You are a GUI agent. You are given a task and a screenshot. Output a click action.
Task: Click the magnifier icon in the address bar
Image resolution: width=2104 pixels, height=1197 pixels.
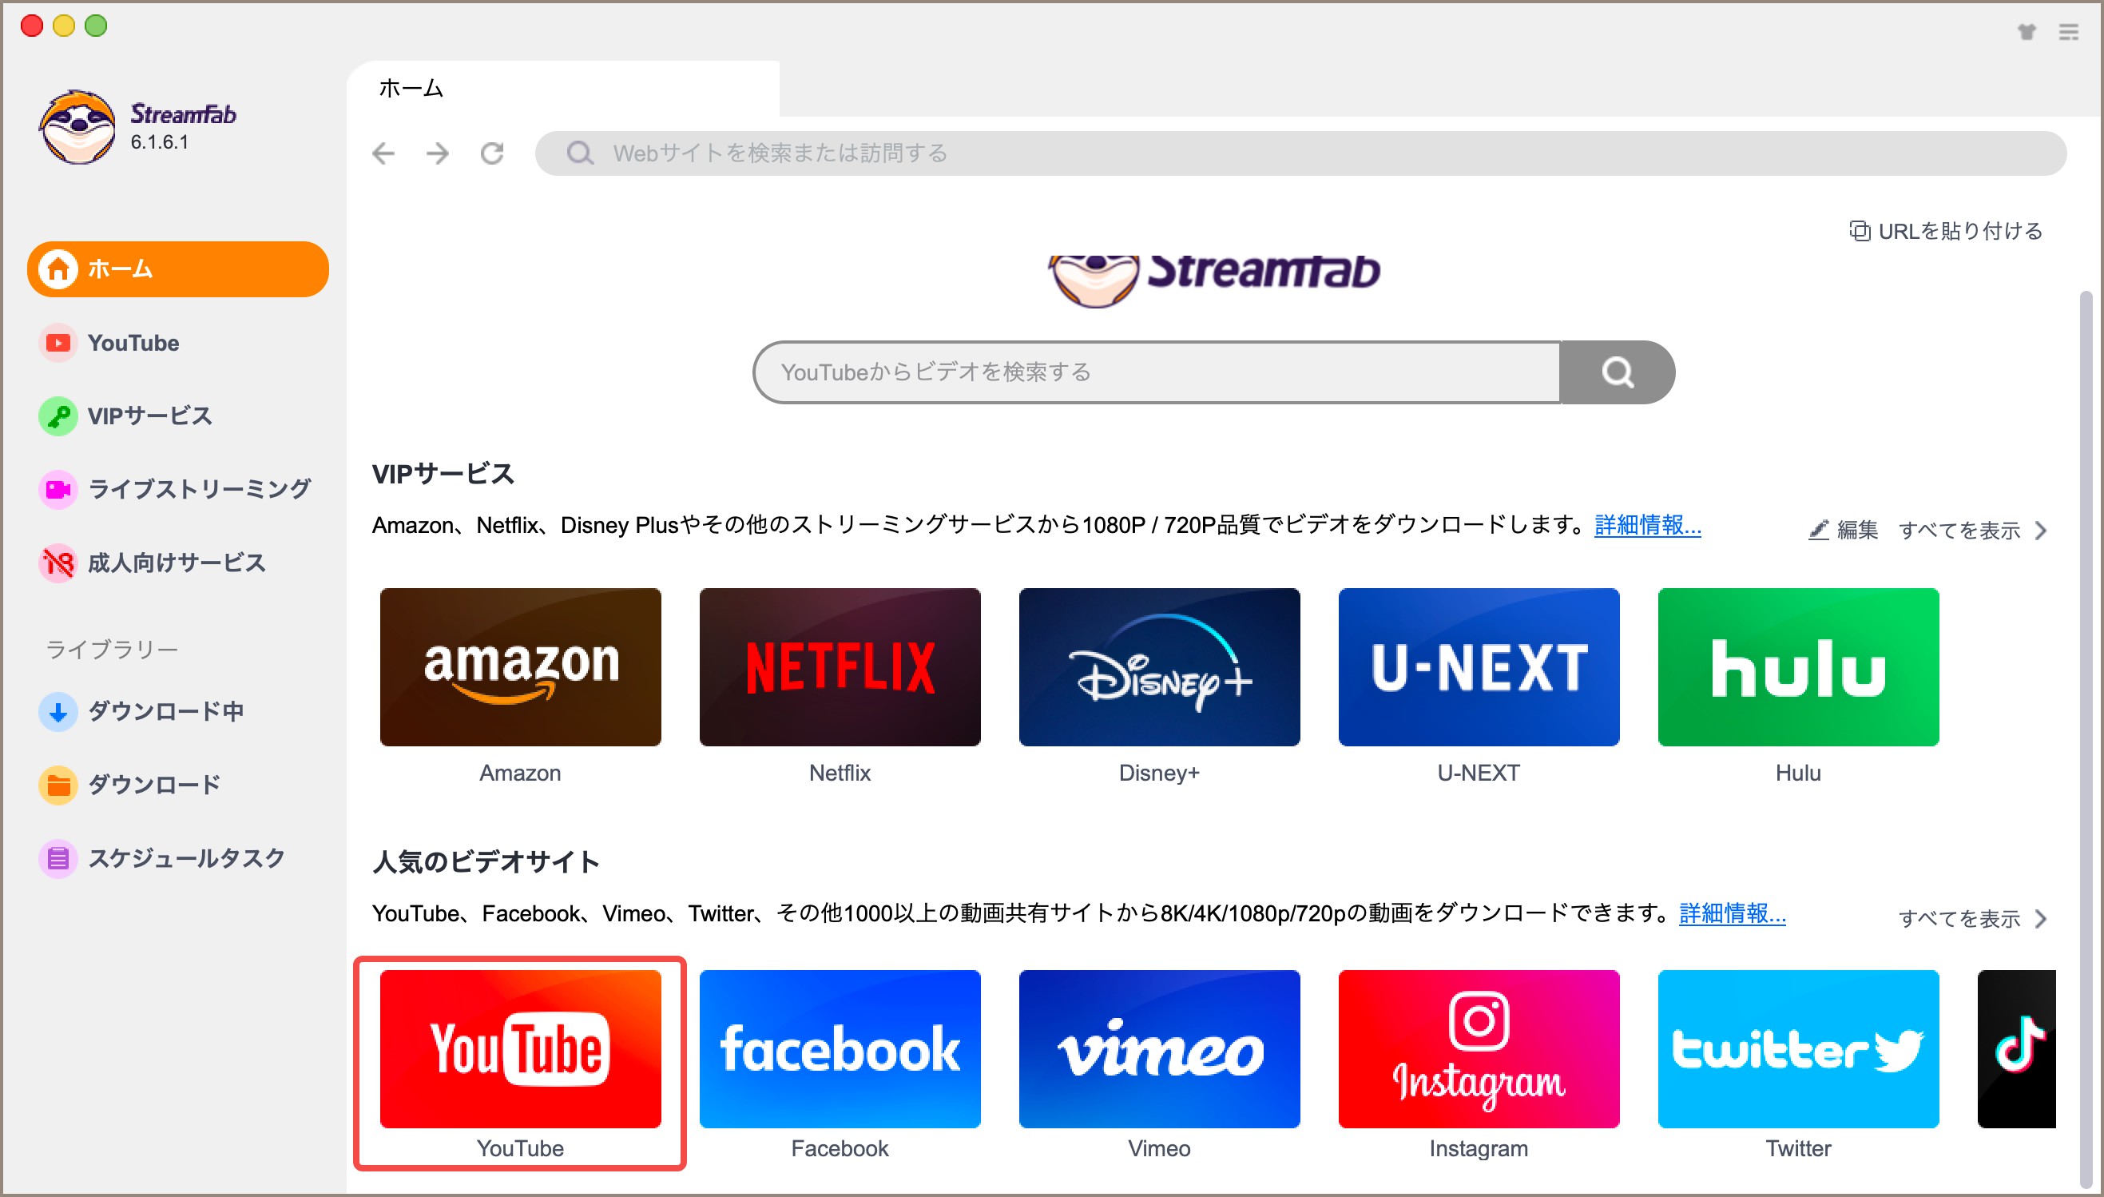(580, 153)
